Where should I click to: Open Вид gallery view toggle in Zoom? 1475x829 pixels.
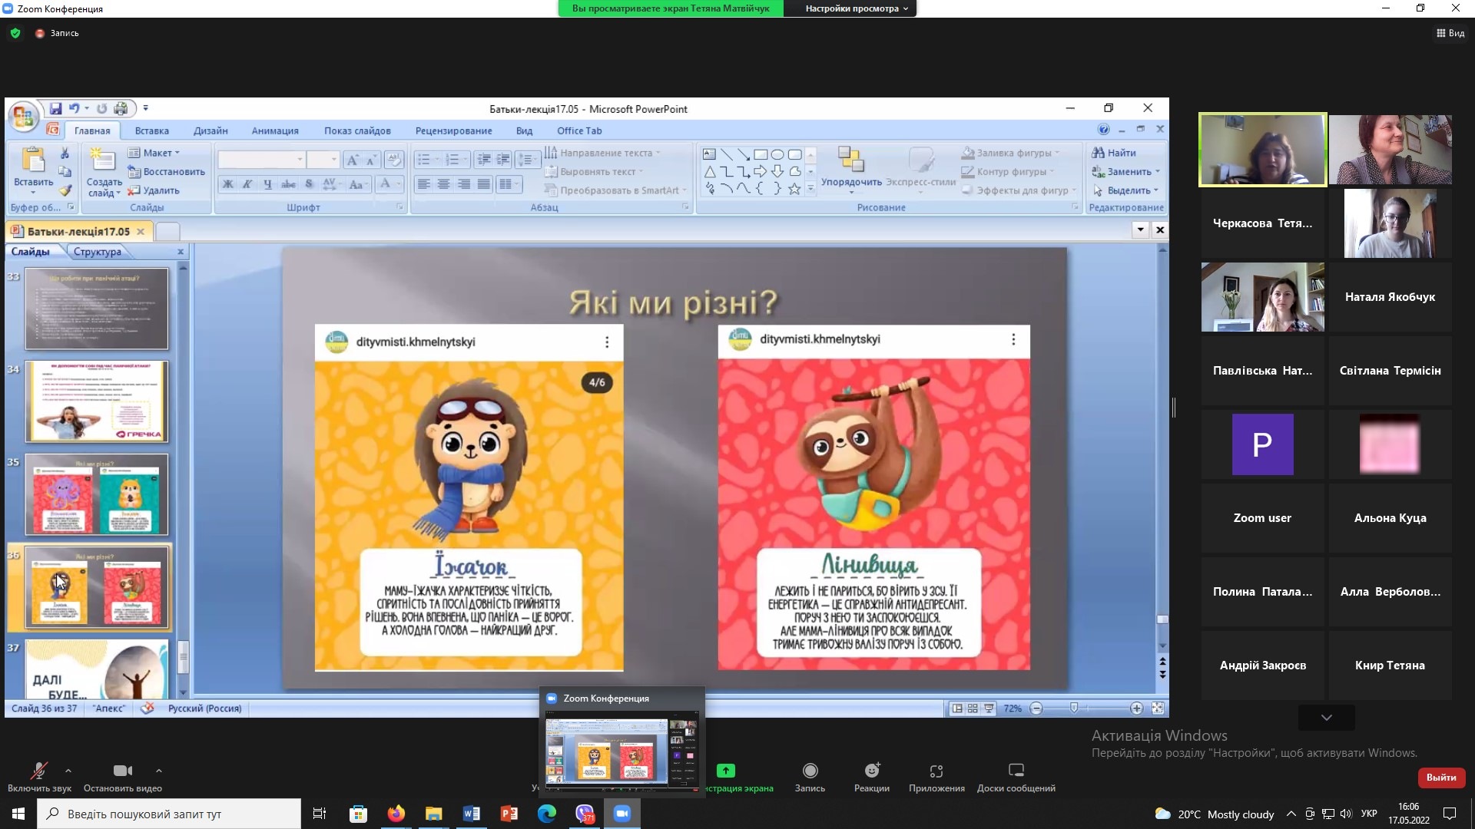coord(1450,33)
